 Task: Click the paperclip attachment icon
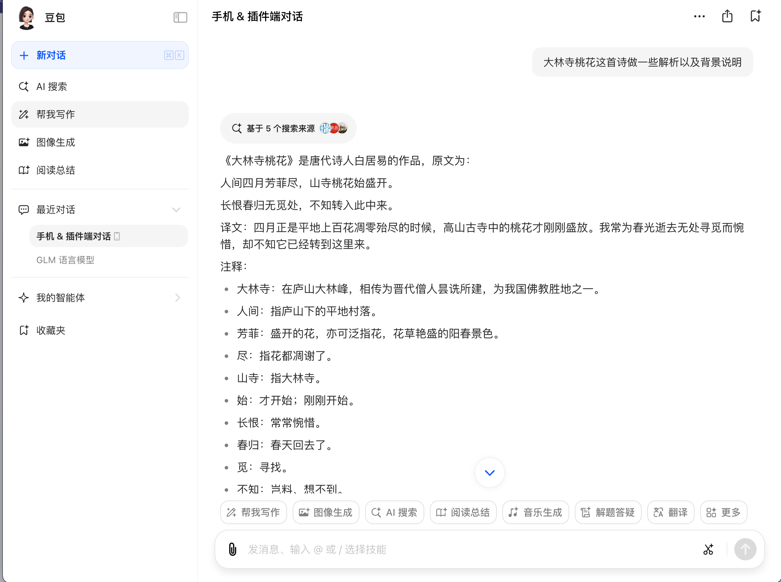[232, 549]
